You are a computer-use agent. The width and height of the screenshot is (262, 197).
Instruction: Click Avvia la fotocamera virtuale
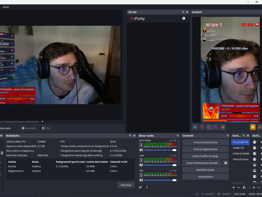pyautogui.click(x=202, y=163)
